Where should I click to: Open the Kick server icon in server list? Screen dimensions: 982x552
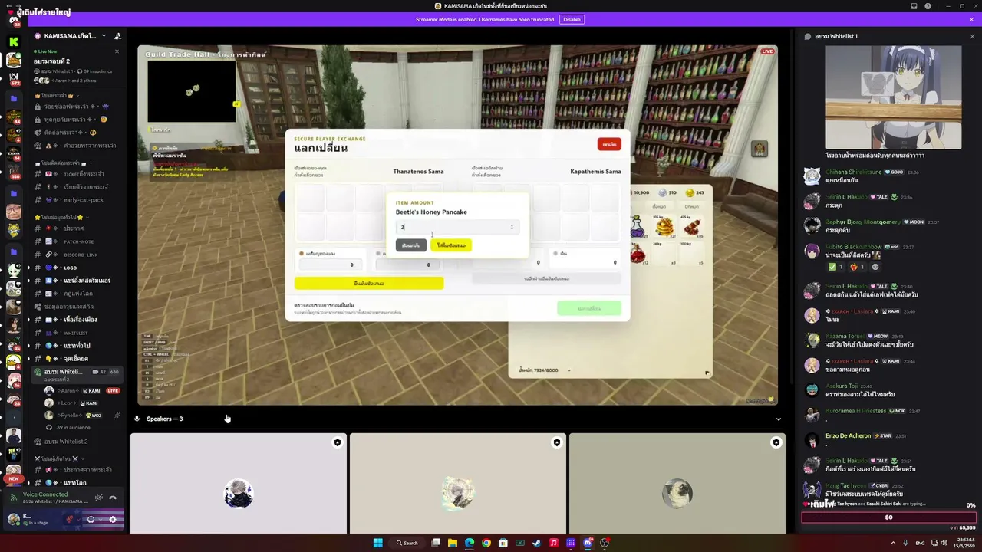[x=14, y=41]
